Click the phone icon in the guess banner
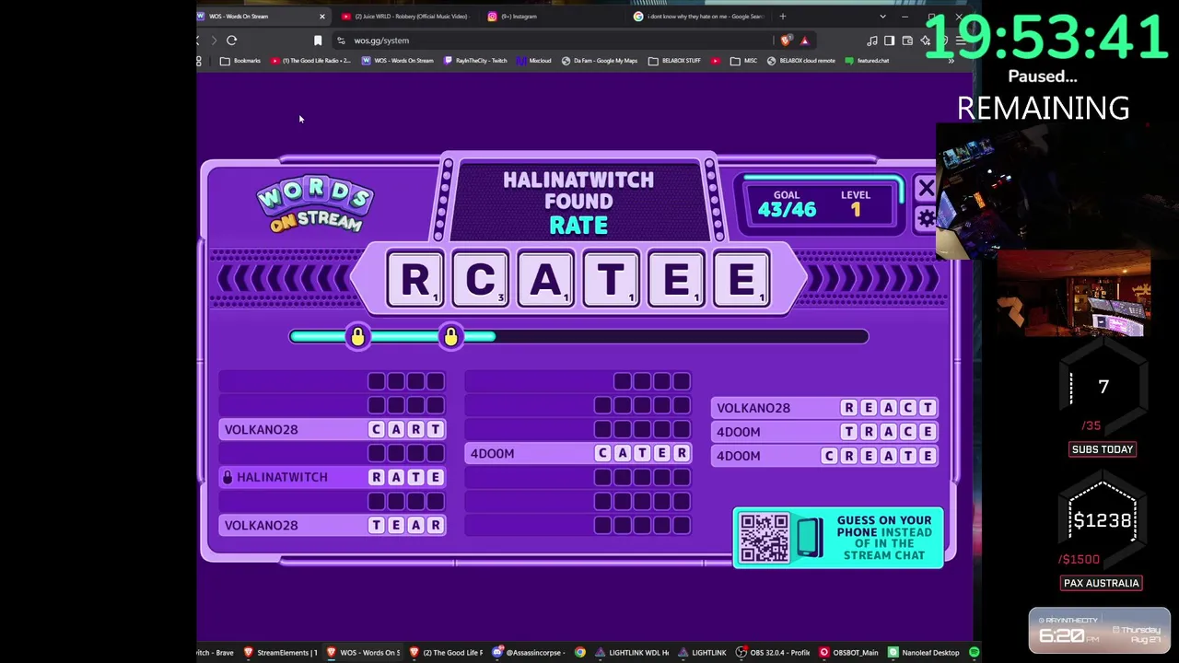Image resolution: width=1179 pixels, height=663 pixels. click(x=809, y=538)
